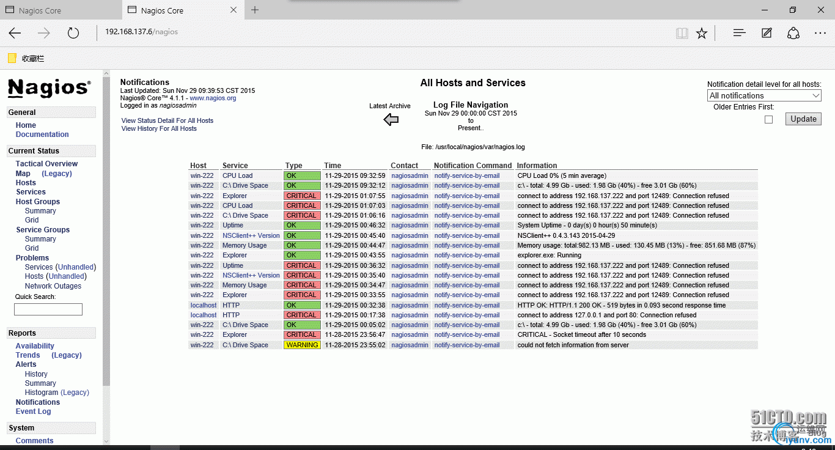Click Socket timeout information text
The height and width of the screenshot is (450, 835).
(x=582, y=334)
